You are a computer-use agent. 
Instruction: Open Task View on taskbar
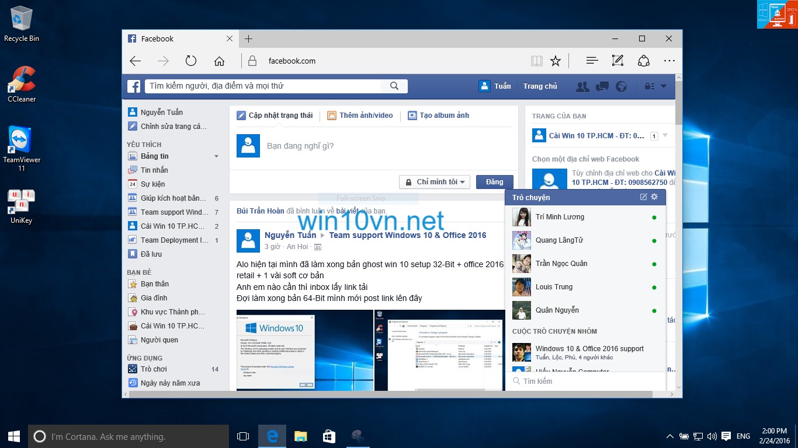pos(243,436)
